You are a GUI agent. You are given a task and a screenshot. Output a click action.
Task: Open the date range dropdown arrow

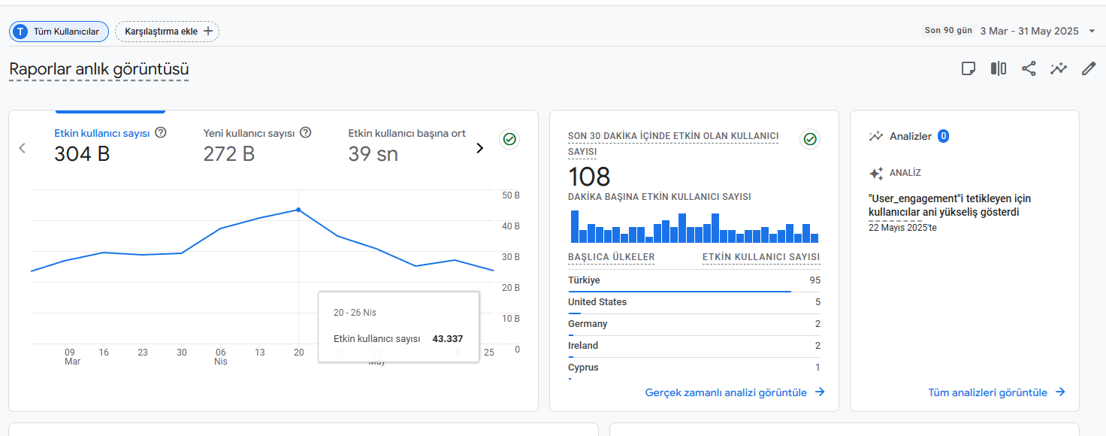click(x=1092, y=31)
